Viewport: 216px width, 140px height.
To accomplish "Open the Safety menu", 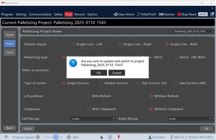I will [x=58, y=14].
